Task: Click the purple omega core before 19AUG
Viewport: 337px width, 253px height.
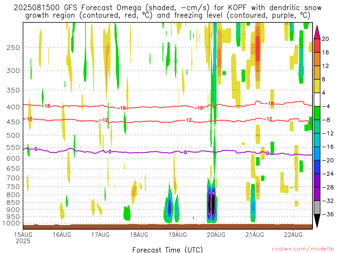Action: click(169, 207)
